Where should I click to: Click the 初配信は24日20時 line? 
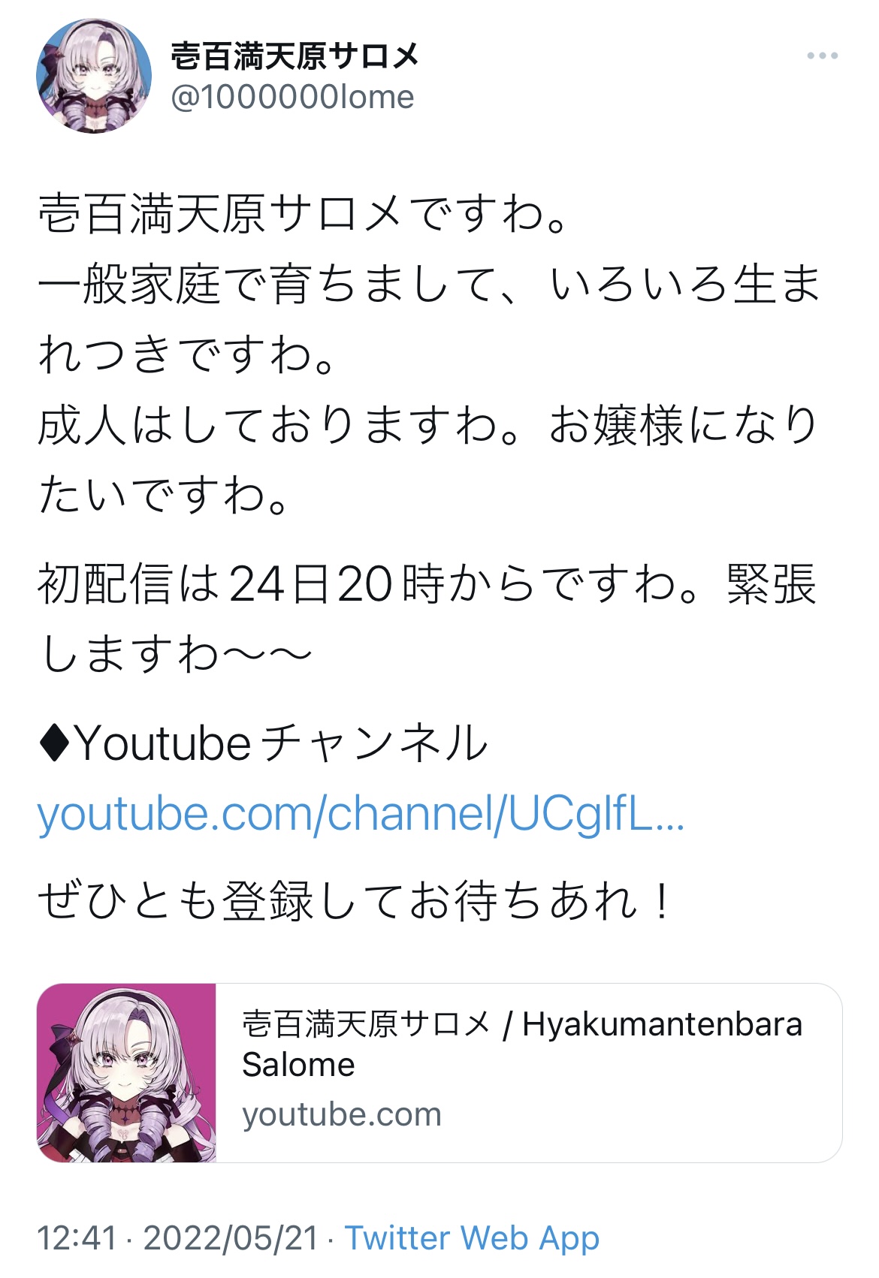[x=427, y=583]
